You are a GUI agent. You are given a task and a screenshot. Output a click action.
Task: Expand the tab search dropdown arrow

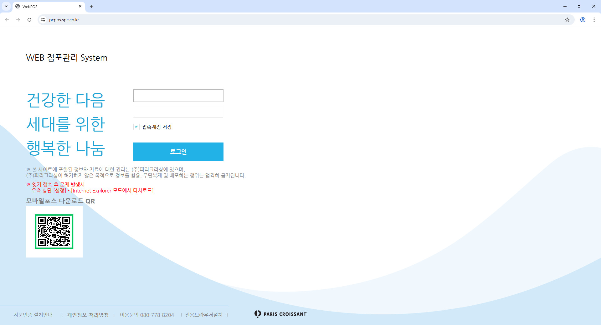tap(6, 6)
